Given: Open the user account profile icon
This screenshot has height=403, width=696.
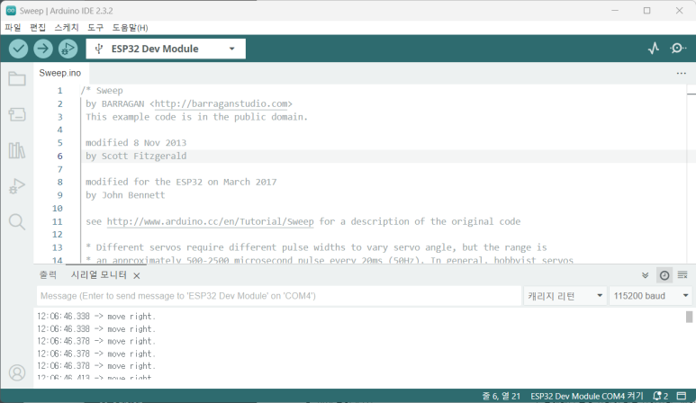Looking at the screenshot, I should (17, 372).
